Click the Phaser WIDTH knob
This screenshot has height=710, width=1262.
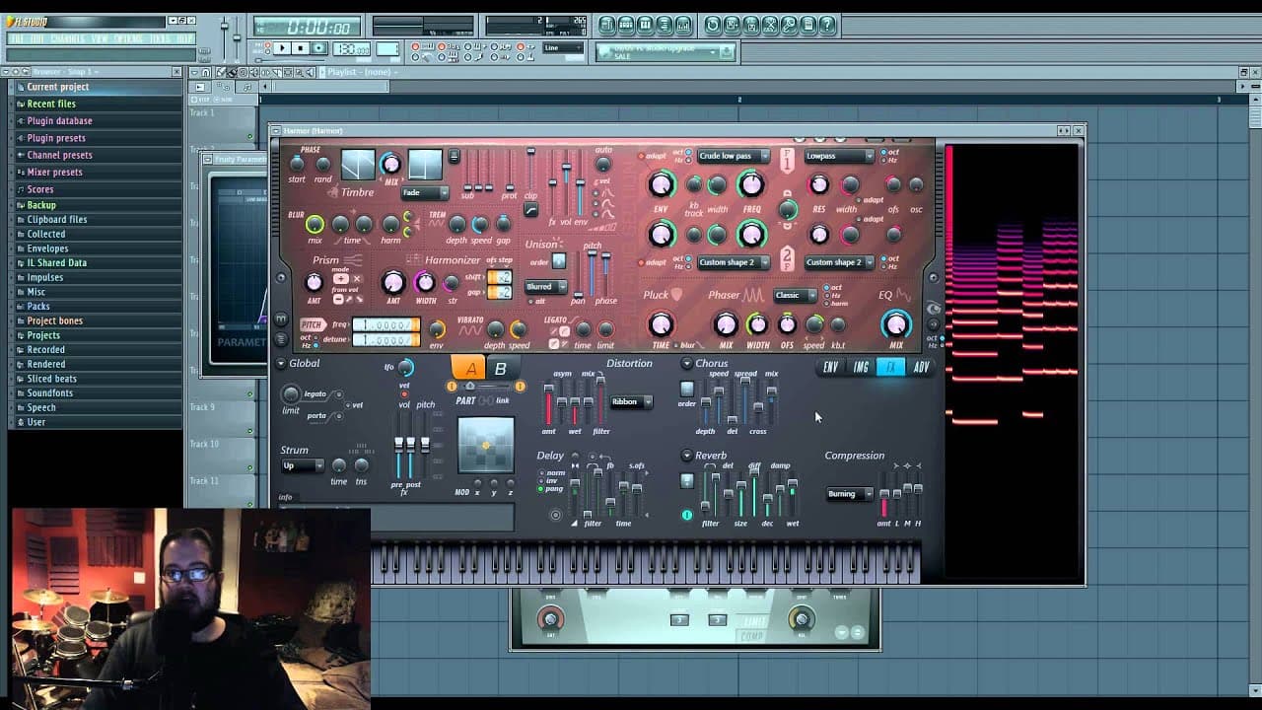757,324
